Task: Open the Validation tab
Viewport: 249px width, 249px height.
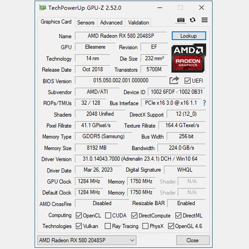Action: click(138, 22)
